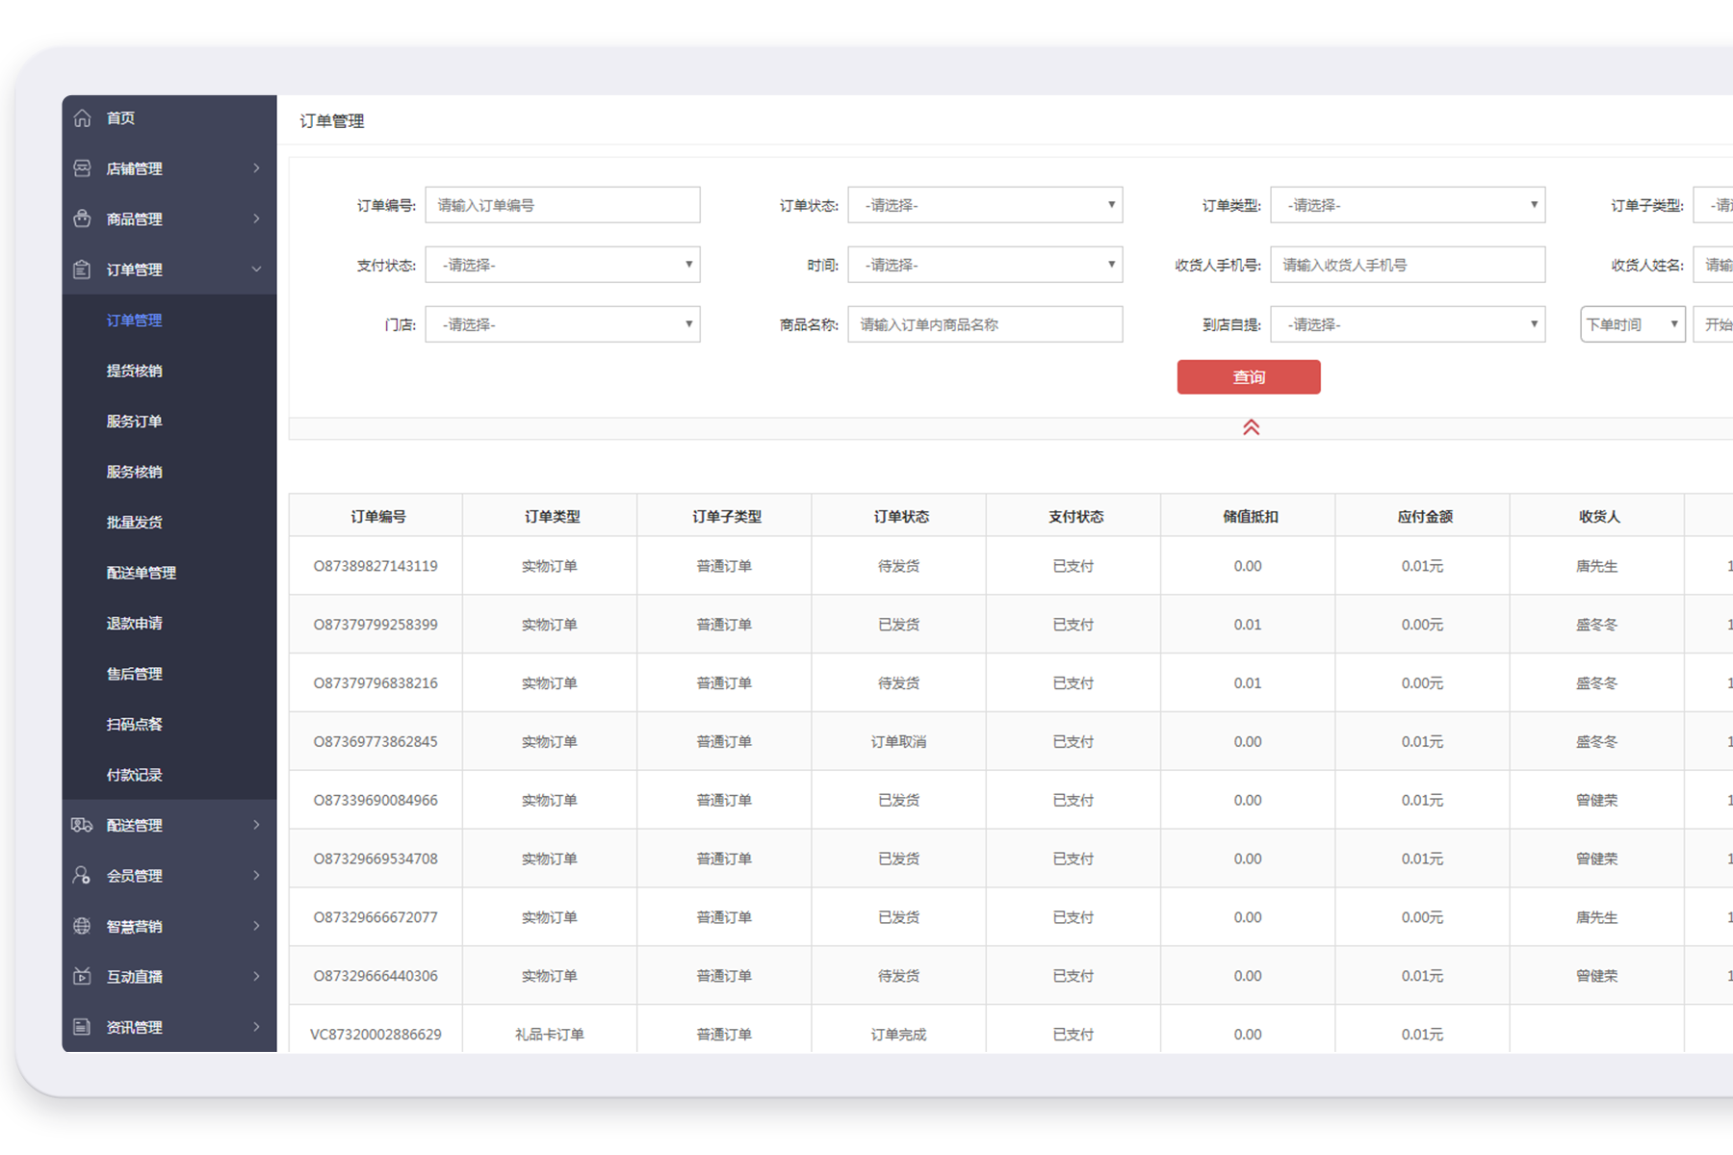Click the home icon in sidebar
This screenshot has height=1155, width=1733.
[83, 118]
